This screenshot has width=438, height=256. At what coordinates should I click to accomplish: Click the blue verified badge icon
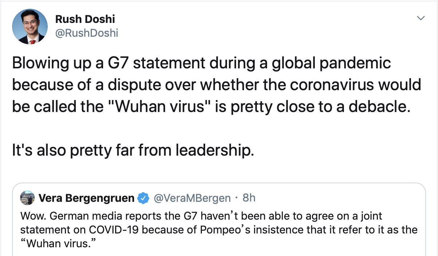[x=143, y=198]
